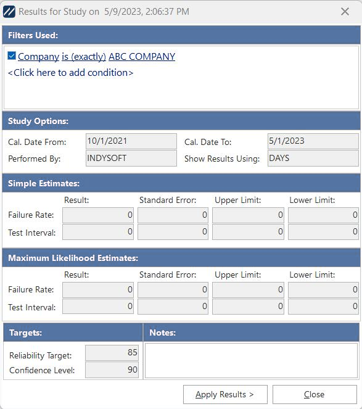Screen dimensions: 362x409
Task: Click the Close button at bottom
Action: (x=315, y=394)
